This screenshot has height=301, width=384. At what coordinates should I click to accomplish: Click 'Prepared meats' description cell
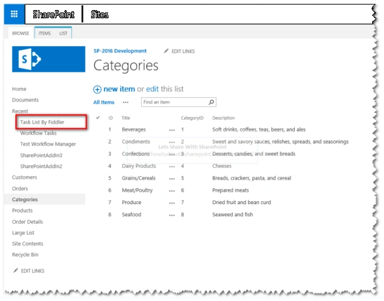tap(230, 191)
